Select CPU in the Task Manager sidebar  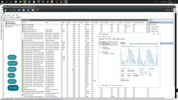(108, 43)
